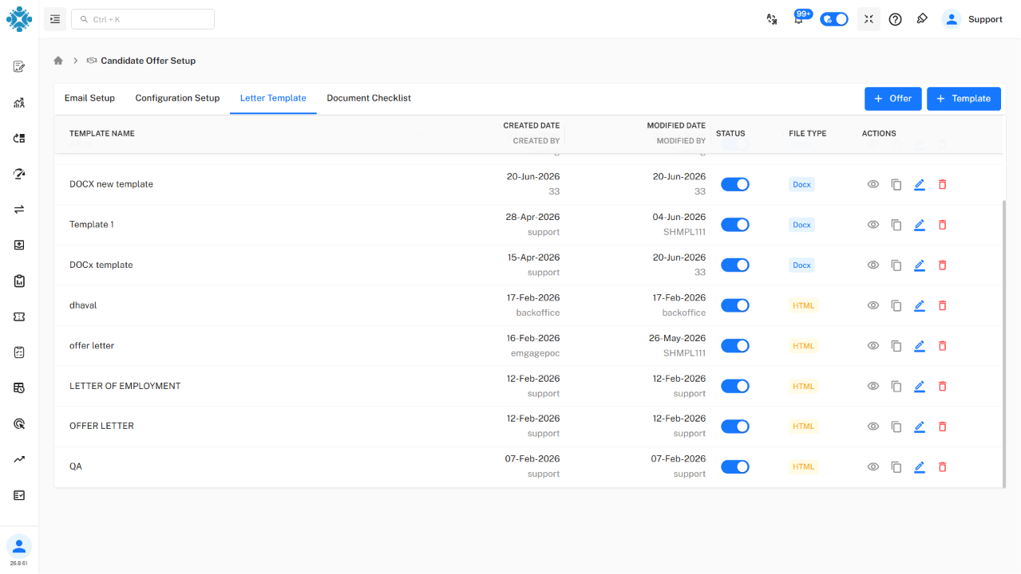The image size is (1021, 574).
Task: Click the home breadcrumb icon
Action: tap(58, 61)
